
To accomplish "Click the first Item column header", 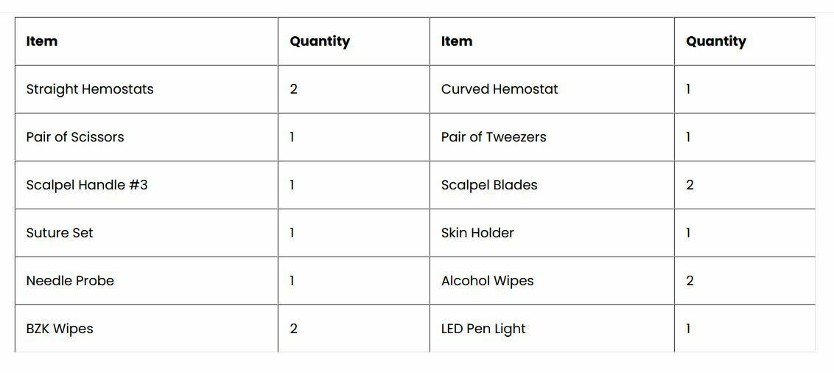I will (x=147, y=41).
